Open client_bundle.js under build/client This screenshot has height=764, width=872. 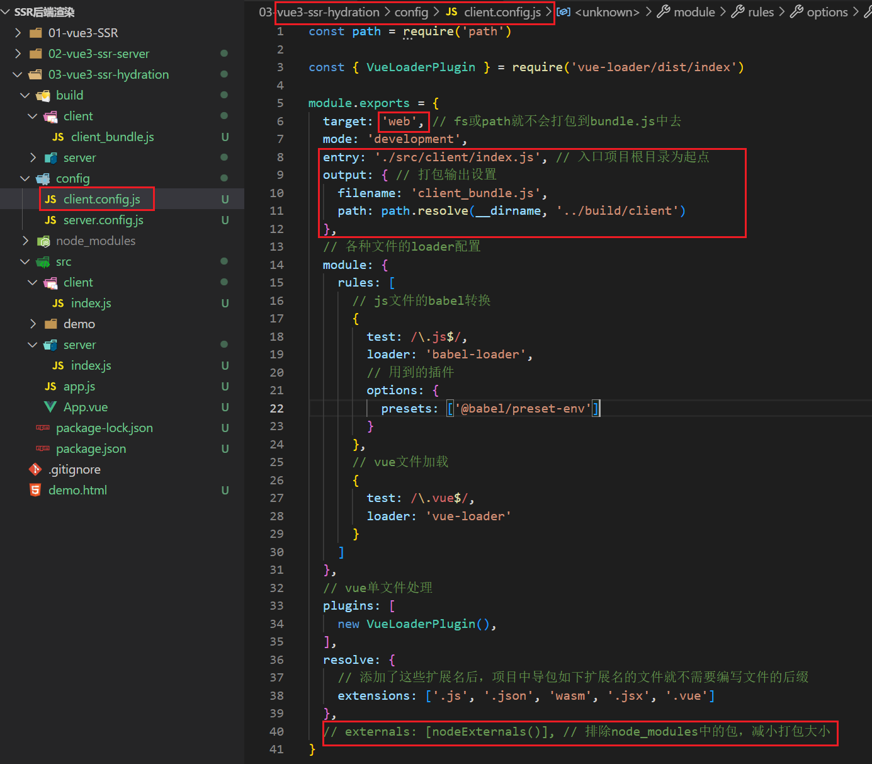(x=112, y=137)
